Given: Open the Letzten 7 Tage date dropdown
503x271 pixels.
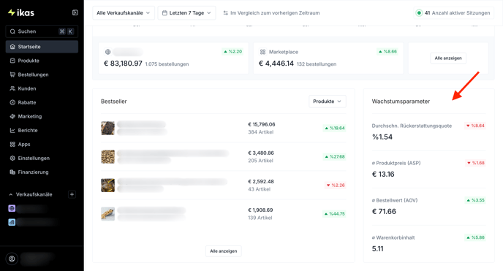Looking at the screenshot, I should [x=186, y=13].
